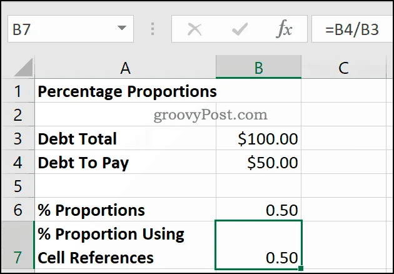Select the Percentage Proportions title cell
Screen dimensions: 394x274
tap(125, 91)
